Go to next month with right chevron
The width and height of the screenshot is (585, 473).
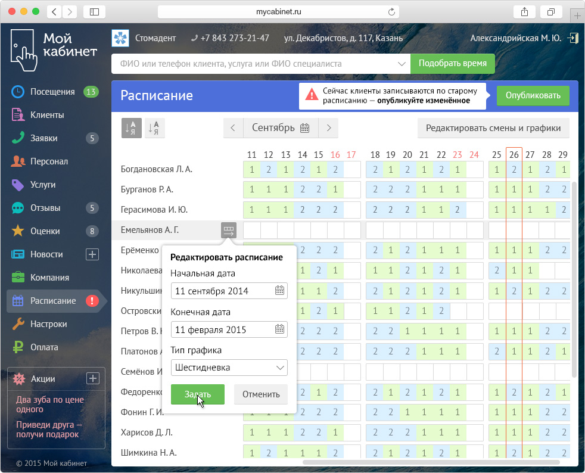click(329, 128)
